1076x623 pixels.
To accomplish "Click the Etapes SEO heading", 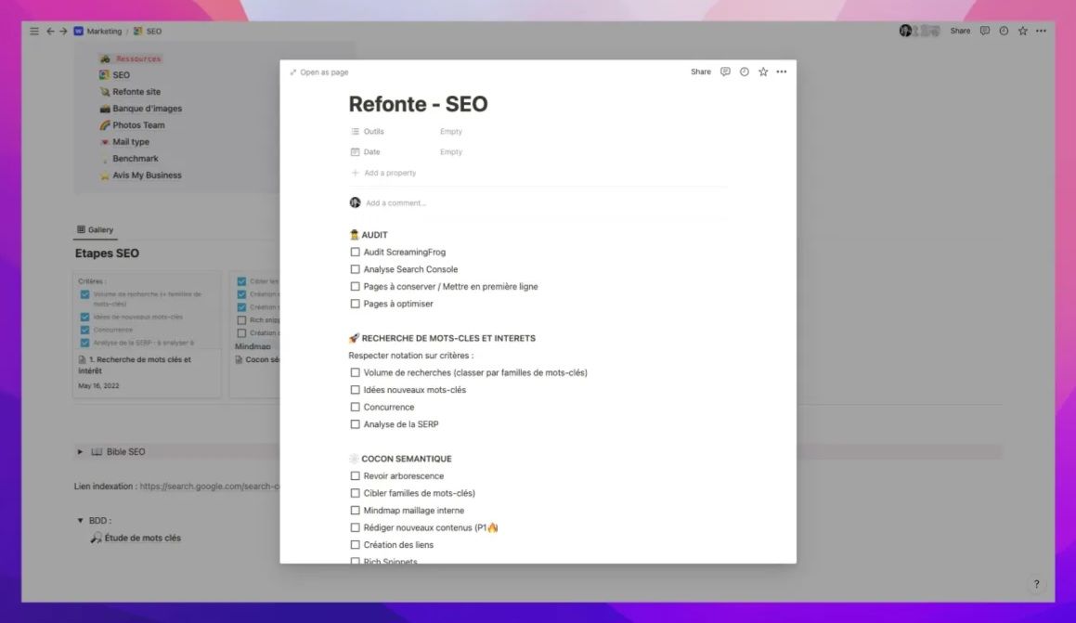I will click(107, 253).
